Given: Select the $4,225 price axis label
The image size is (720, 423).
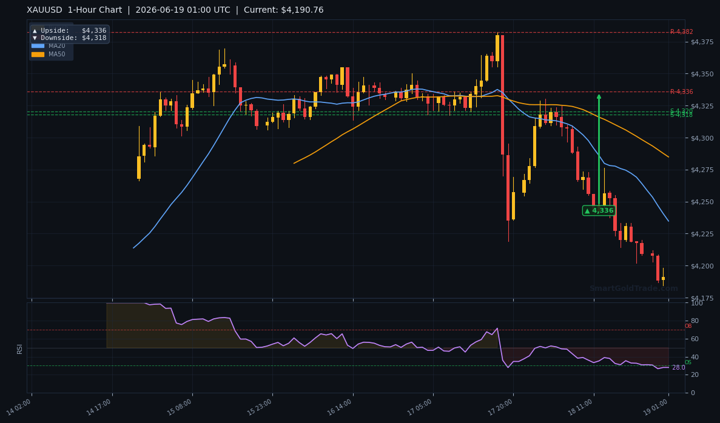Looking at the screenshot, I should point(702,234).
